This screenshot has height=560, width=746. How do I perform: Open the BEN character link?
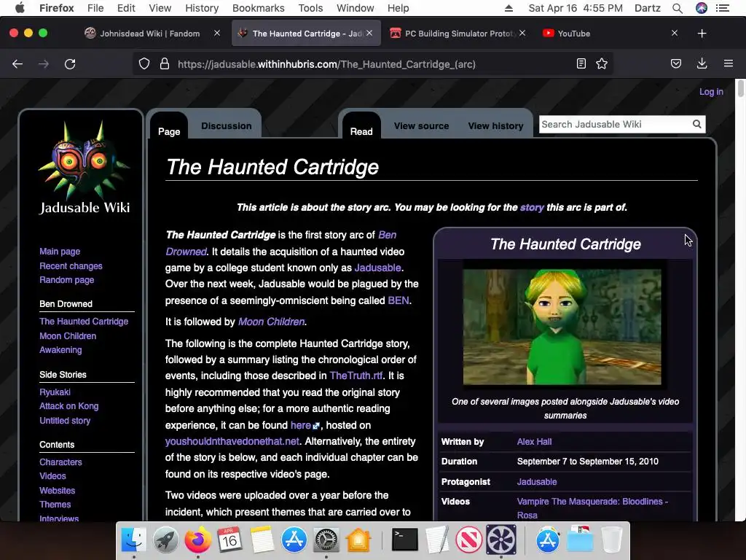(398, 300)
